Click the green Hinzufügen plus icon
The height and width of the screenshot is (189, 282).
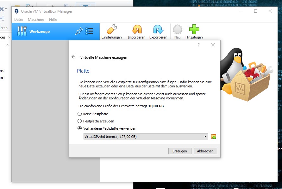coord(194,29)
